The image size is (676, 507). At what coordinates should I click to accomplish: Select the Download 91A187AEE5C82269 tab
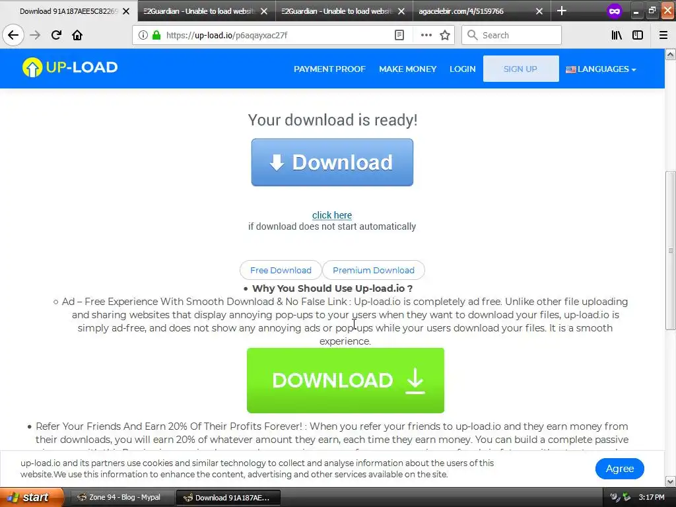click(69, 11)
